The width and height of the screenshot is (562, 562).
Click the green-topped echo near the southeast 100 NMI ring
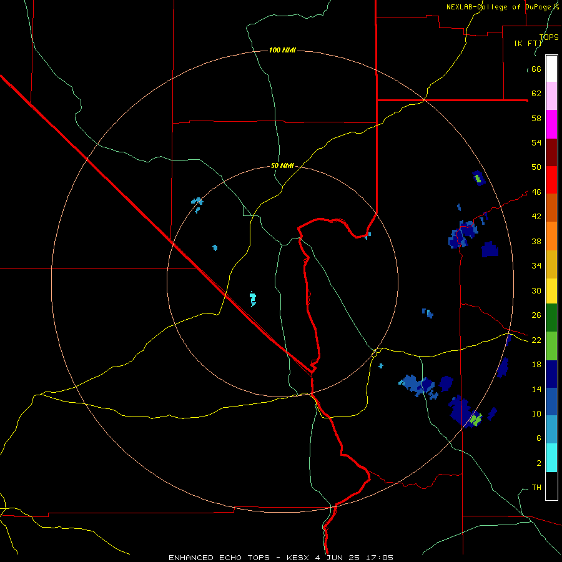coord(476,419)
